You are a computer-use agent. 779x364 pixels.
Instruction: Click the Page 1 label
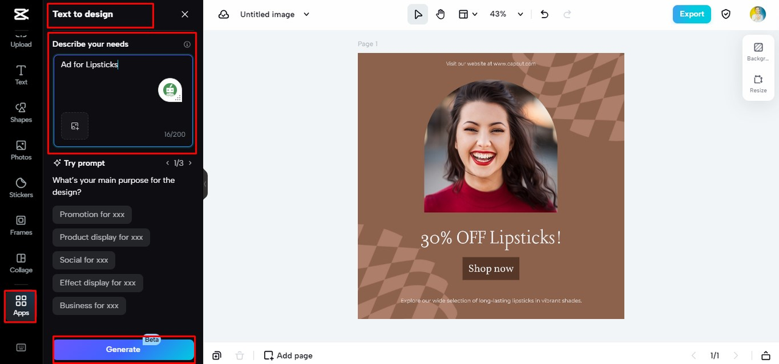tap(368, 44)
